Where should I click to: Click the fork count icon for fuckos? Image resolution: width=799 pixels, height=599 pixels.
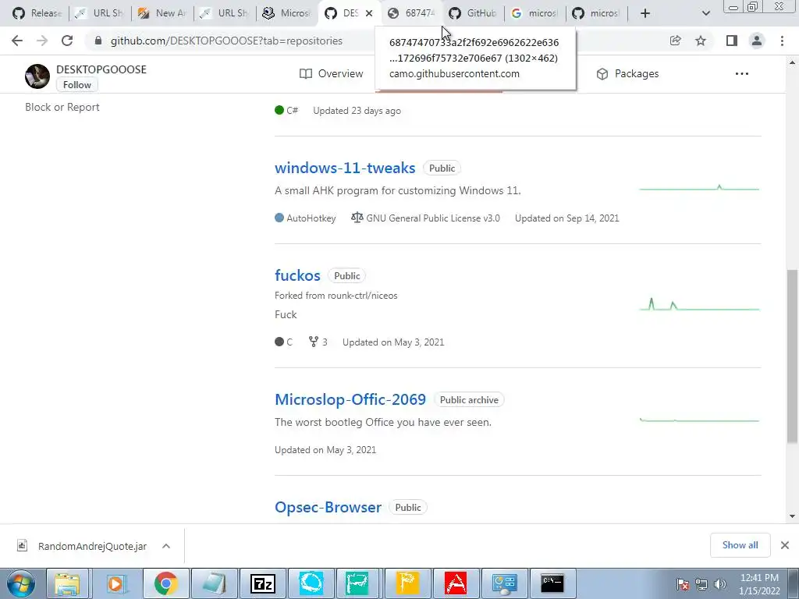click(x=314, y=342)
